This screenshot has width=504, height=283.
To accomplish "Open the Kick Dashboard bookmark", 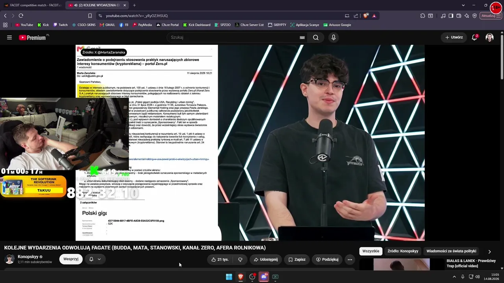I will [x=196, y=25].
